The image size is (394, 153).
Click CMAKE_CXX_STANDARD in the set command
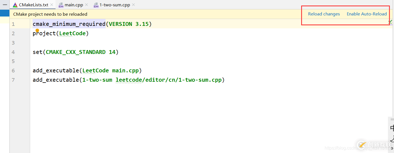76,52
